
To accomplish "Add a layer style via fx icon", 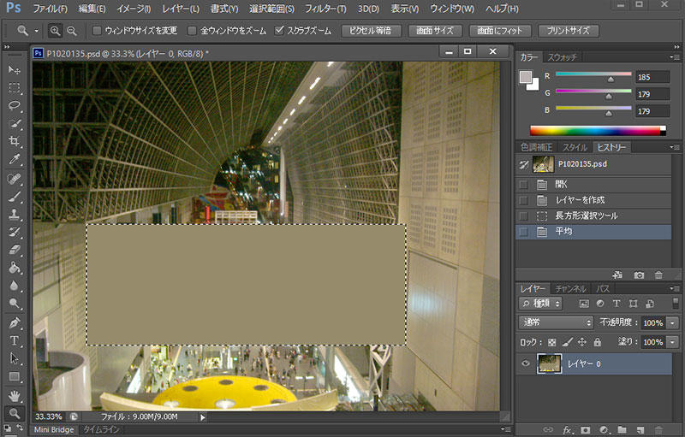I will (567, 430).
